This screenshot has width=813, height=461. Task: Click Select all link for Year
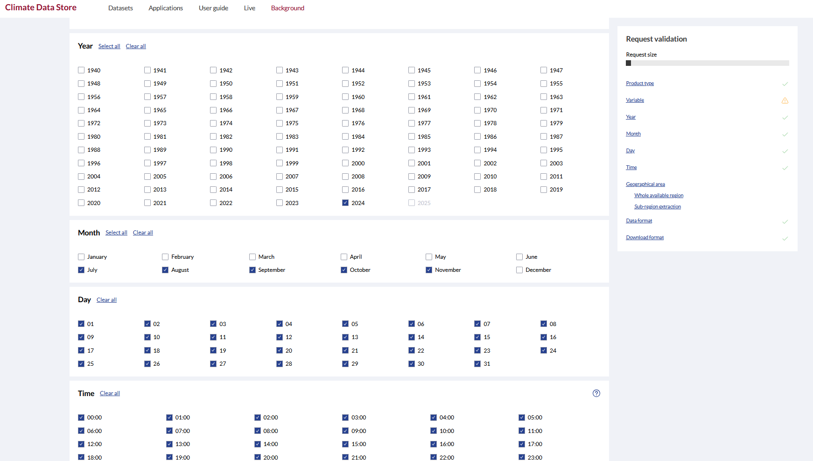[x=109, y=46]
